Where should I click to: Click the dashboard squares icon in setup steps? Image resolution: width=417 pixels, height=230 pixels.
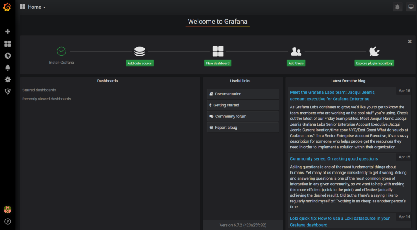coord(218,52)
